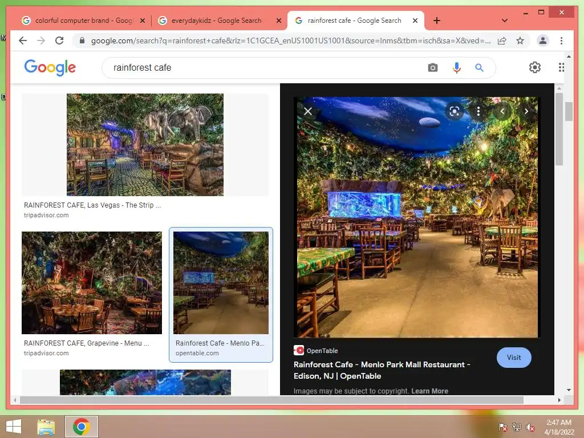This screenshot has height=438, width=584.
Task: Click RAINFOREST CAFE, Las Vegas caption
Action: click(x=92, y=205)
